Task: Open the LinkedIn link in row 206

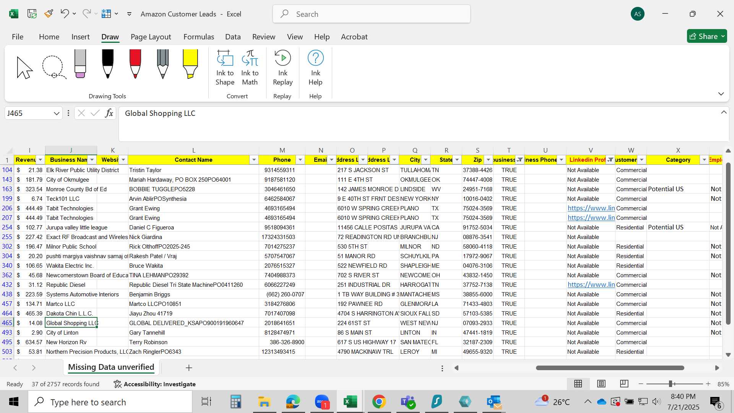Action: tap(591, 208)
